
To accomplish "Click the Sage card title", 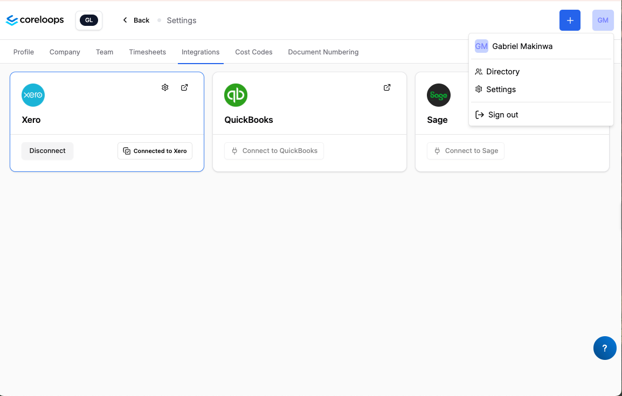I will 437,120.
